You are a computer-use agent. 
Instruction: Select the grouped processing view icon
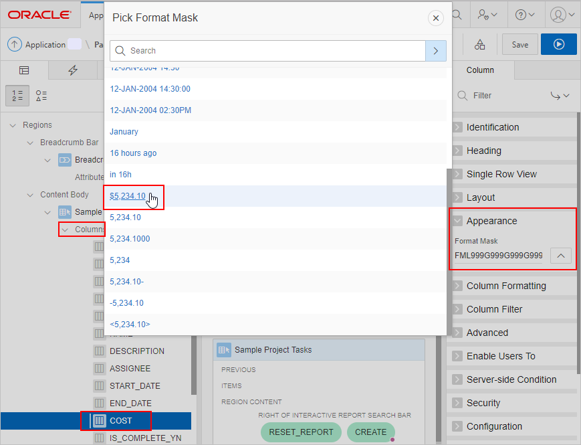pos(41,96)
